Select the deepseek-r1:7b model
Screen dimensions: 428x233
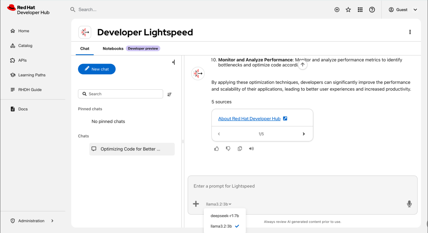tap(225, 216)
